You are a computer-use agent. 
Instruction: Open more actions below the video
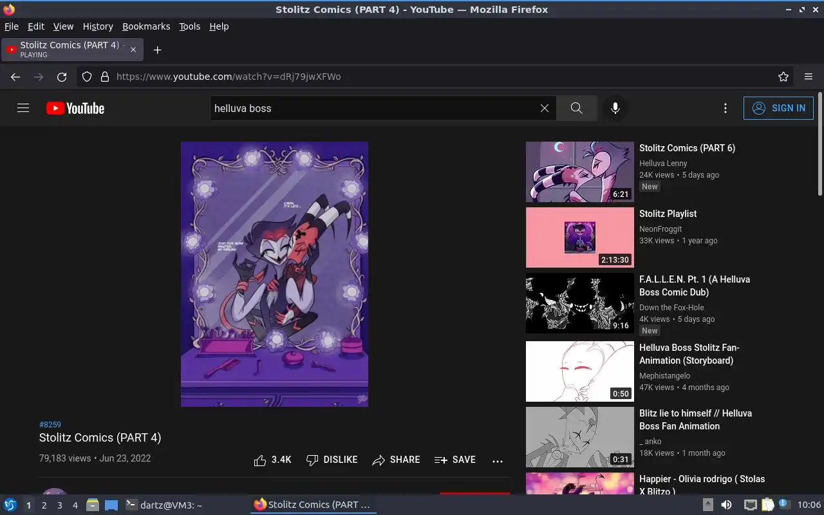(x=497, y=460)
